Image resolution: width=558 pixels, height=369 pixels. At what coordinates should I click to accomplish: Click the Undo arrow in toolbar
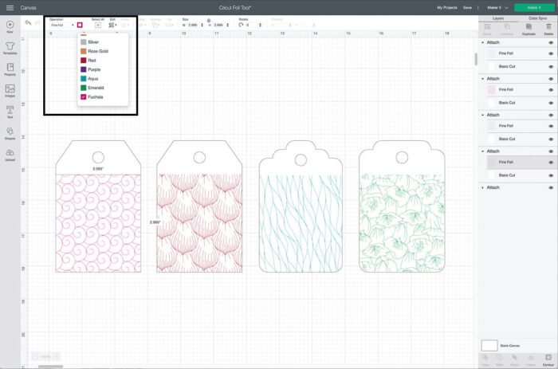point(28,23)
